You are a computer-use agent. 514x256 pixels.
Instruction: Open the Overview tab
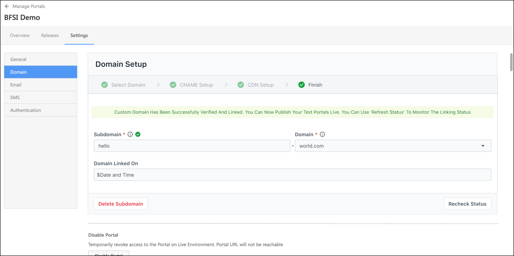[19, 35]
